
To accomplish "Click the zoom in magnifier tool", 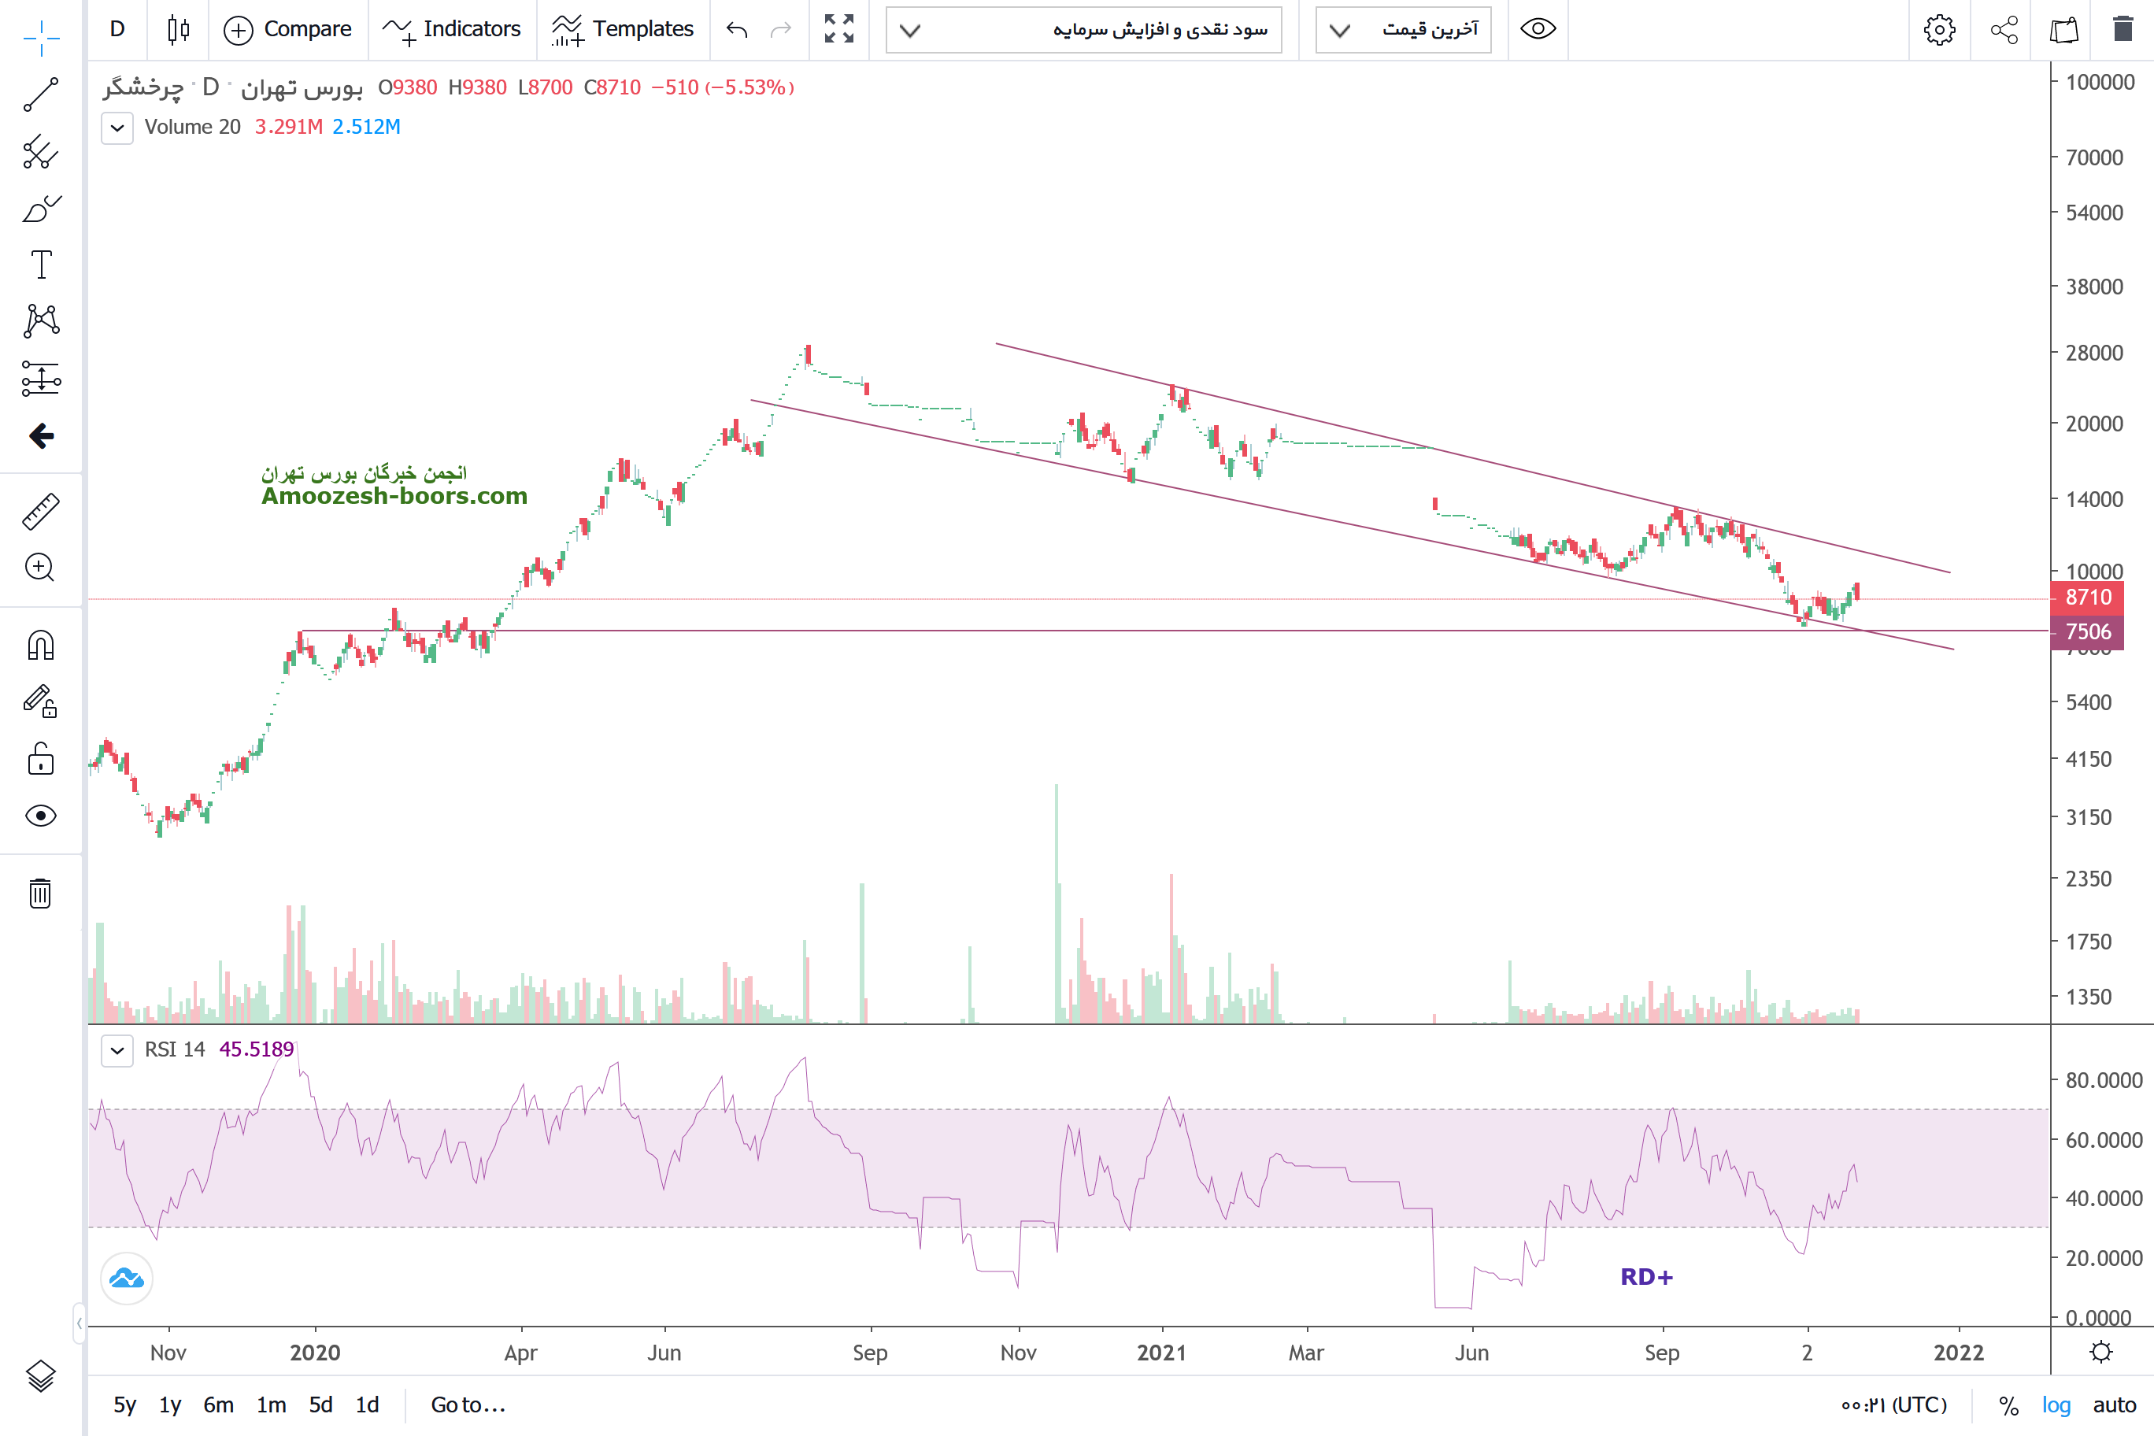I will point(40,568).
